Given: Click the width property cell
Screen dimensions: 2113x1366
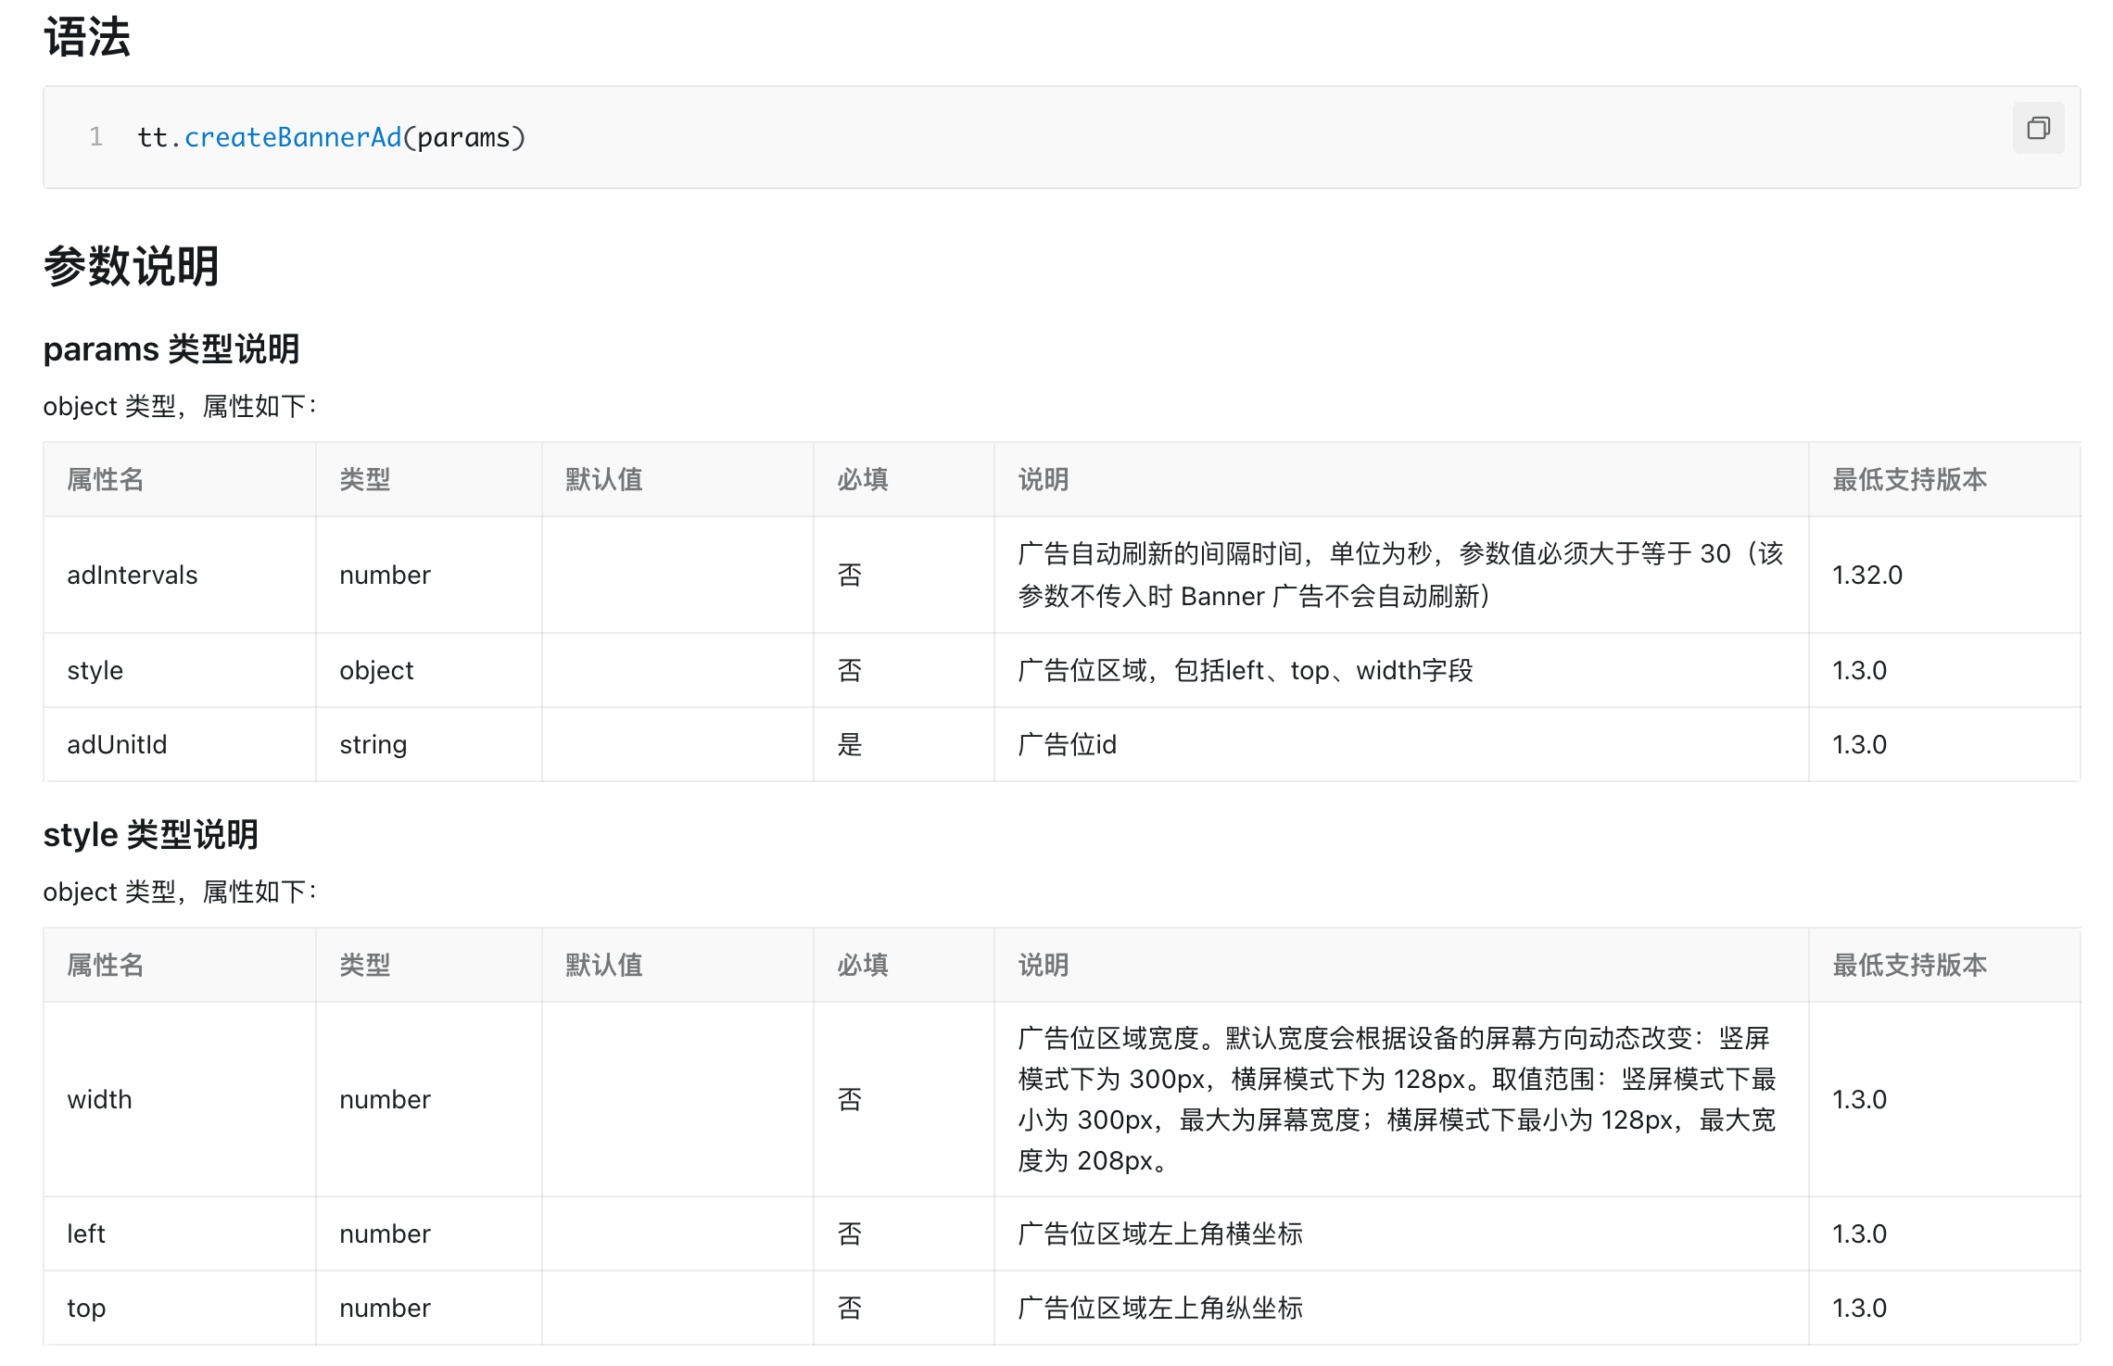Looking at the screenshot, I should pyautogui.click(x=99, y=1100).
